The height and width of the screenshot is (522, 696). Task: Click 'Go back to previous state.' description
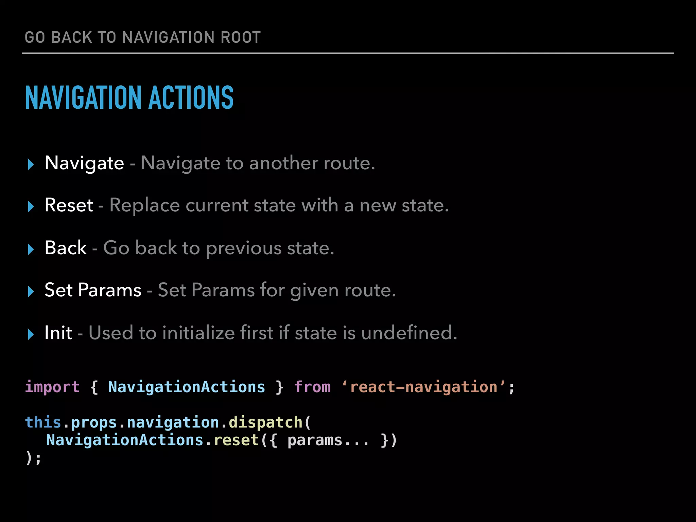pyautogui.click(x=219, y=248)
